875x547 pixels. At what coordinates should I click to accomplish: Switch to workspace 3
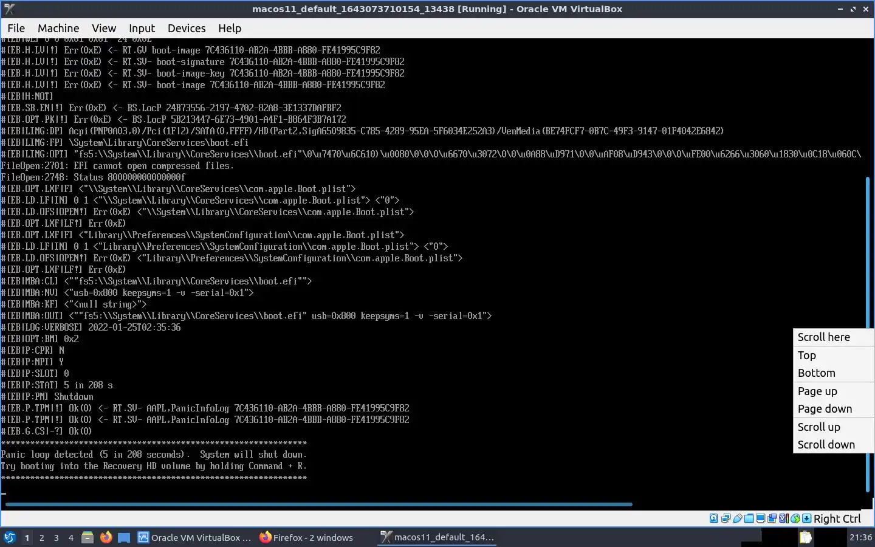coord(57,537)
